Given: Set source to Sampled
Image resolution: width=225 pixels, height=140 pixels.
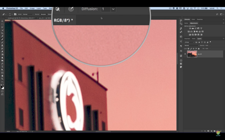Looking at the screenshot, I should tap(43, 14).
